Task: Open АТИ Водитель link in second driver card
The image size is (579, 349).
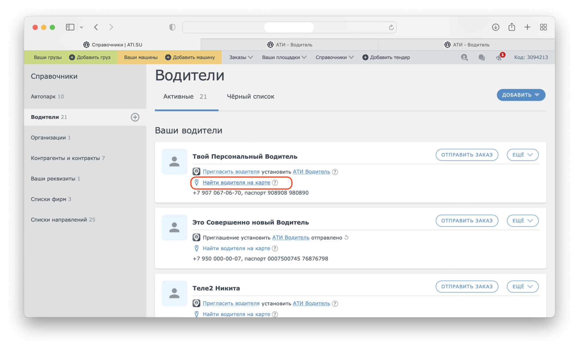Action: pyautogui.click(x=291, y=238)
